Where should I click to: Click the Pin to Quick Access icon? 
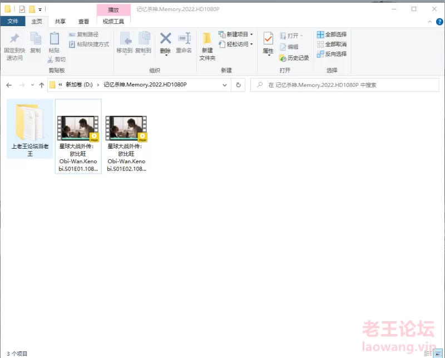tap(14, 38)
